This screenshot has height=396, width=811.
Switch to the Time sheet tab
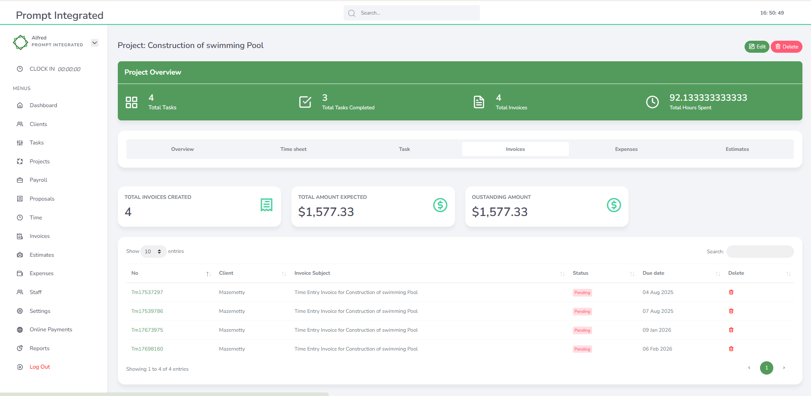click(x=293, y=149)
